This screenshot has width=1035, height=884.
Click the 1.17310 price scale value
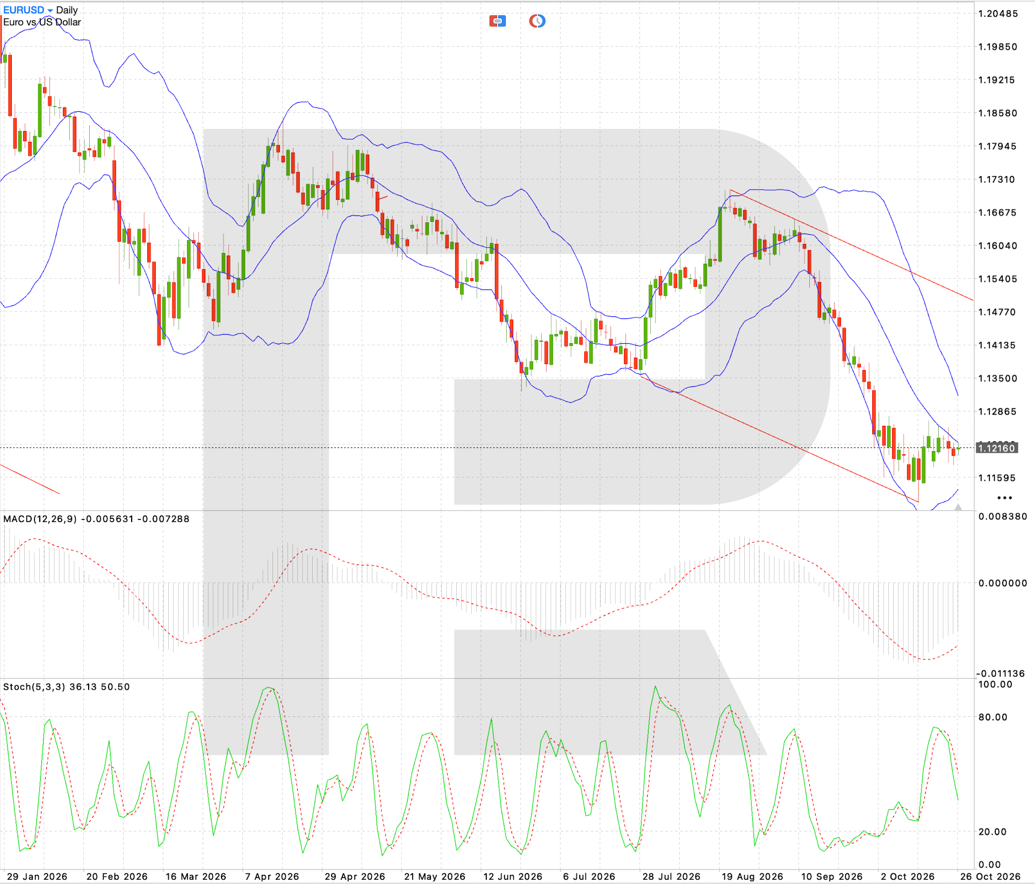pyautogui.click(x=997, y=179)
